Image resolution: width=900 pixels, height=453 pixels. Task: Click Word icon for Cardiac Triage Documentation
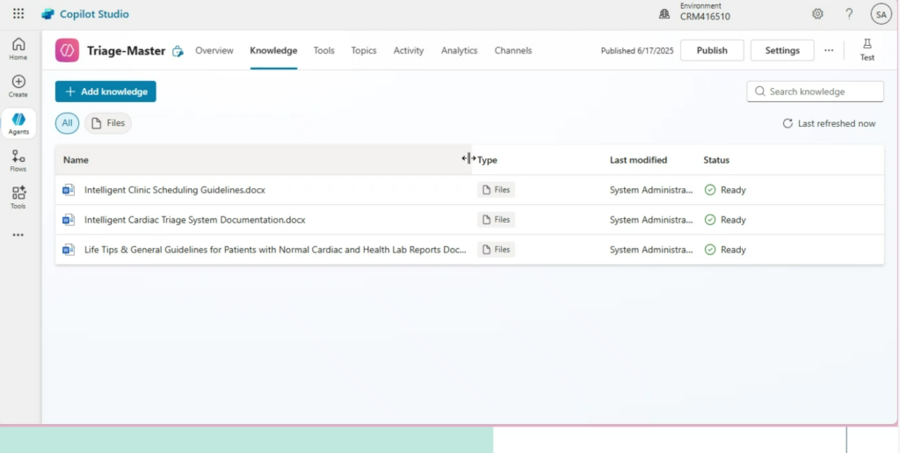[69, 220]
